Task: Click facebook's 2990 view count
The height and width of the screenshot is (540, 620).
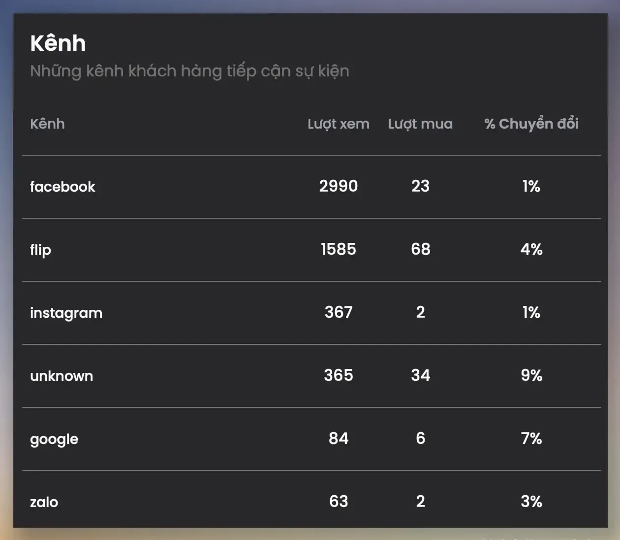Action: click(338, 186)
